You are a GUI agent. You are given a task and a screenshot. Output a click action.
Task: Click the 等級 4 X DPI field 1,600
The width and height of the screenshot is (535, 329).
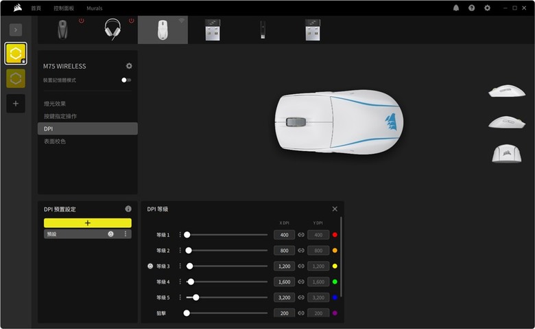click(284, 282)
